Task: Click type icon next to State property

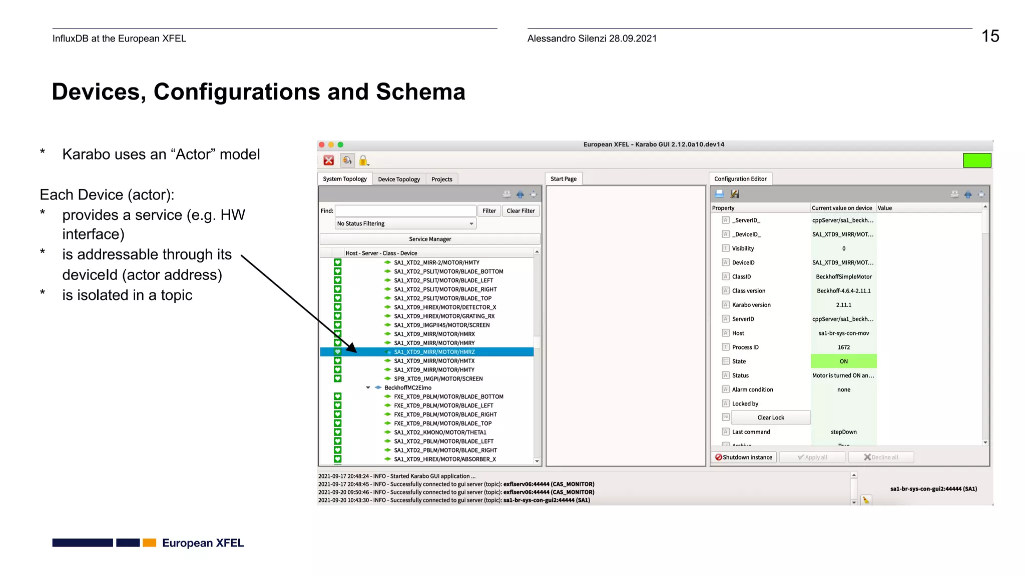Action: (x=725, y=361)
